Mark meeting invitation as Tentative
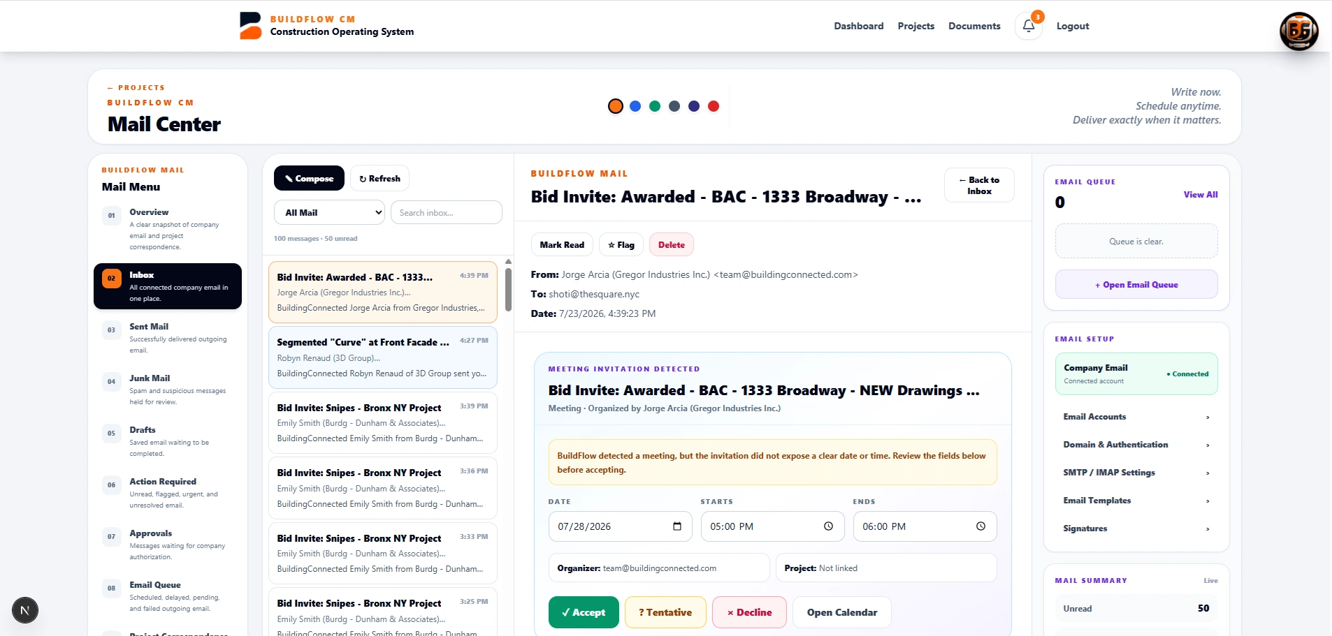 [665, 612]
